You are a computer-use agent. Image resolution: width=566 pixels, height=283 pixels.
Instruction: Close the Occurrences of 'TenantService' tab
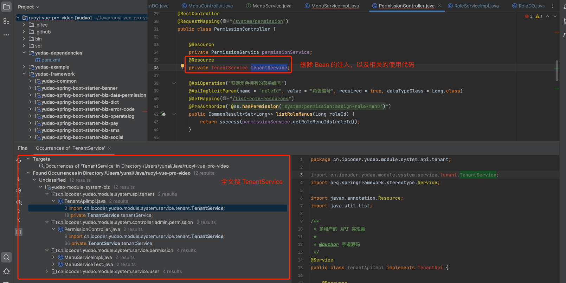(x=109, y=148)
